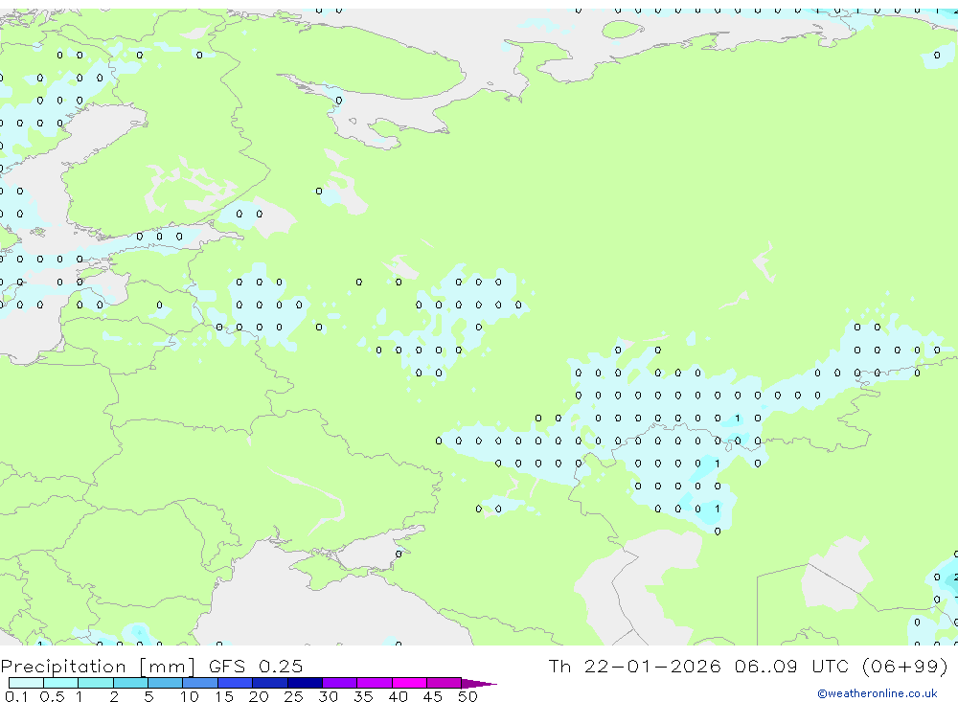Click the '20' legend scale label
Screen dimensions: 958x702
coord(259,696)
